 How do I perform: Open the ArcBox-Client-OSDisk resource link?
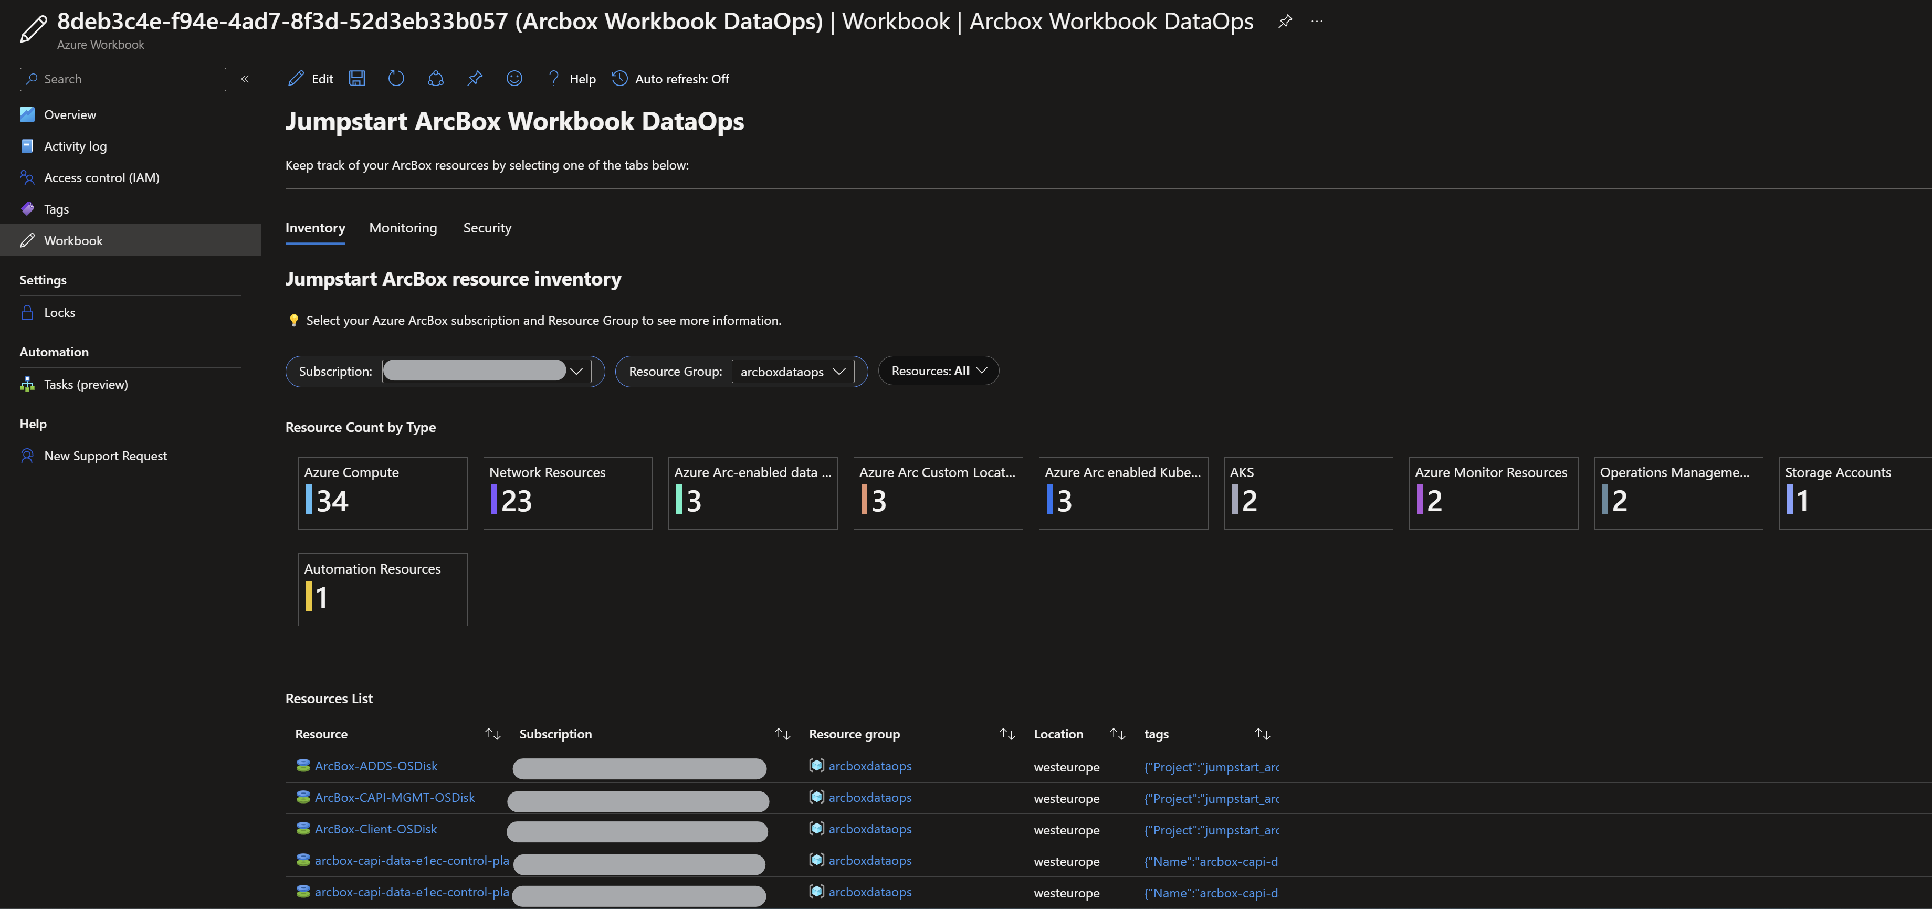(376, 830)
